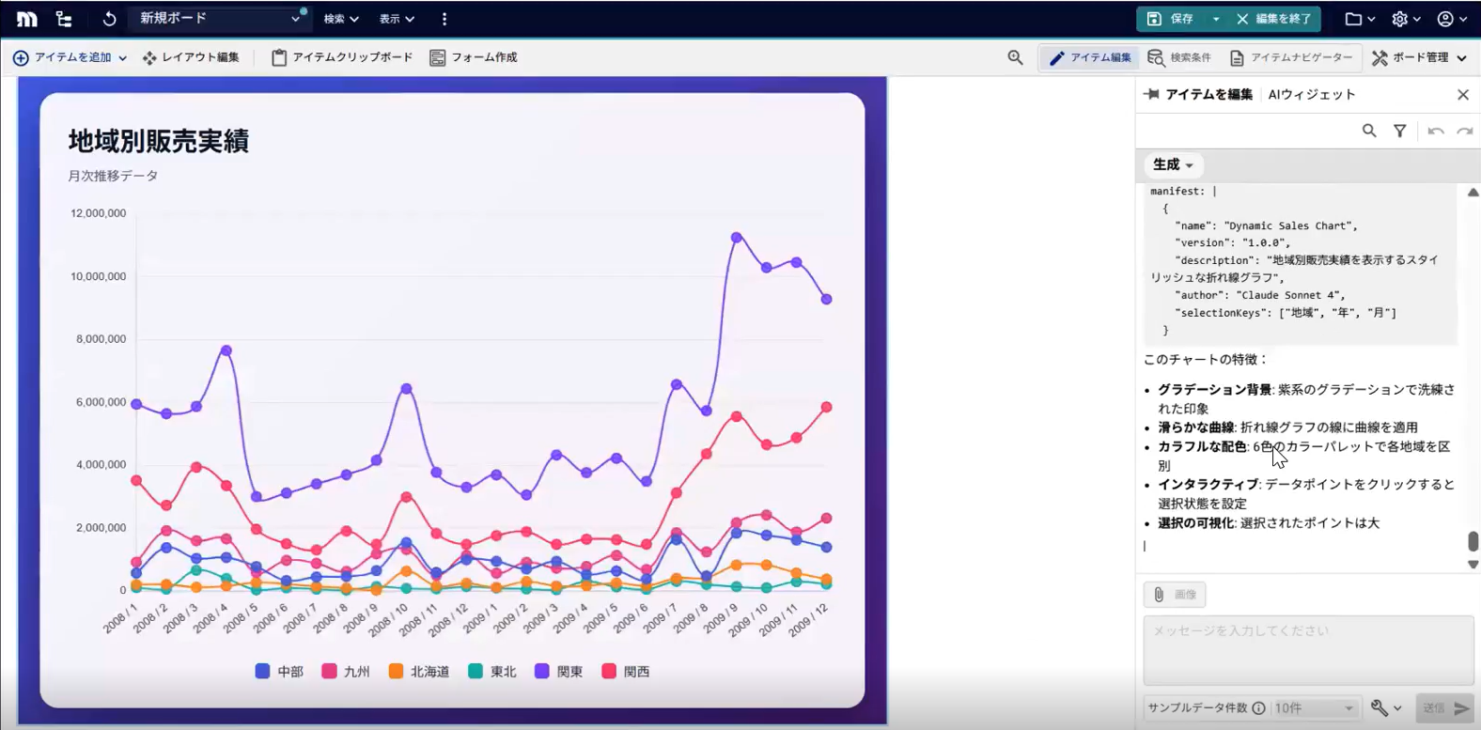
Task: Open the tree structure icon in header
Action: (x=64, y=19)
